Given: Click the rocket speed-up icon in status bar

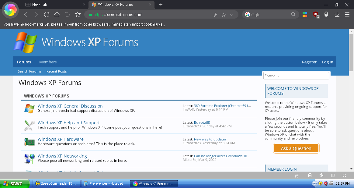Looking at the screenshot, I should pyautogui.click(x=297, y=176).
